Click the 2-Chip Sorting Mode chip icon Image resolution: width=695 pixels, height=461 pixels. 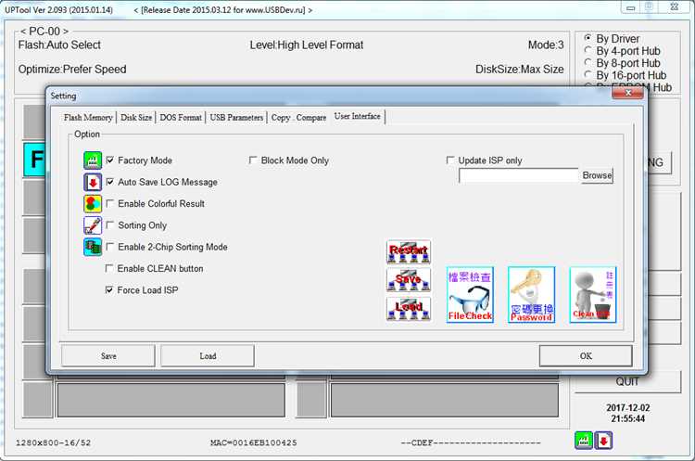click(x=92, y=247)
